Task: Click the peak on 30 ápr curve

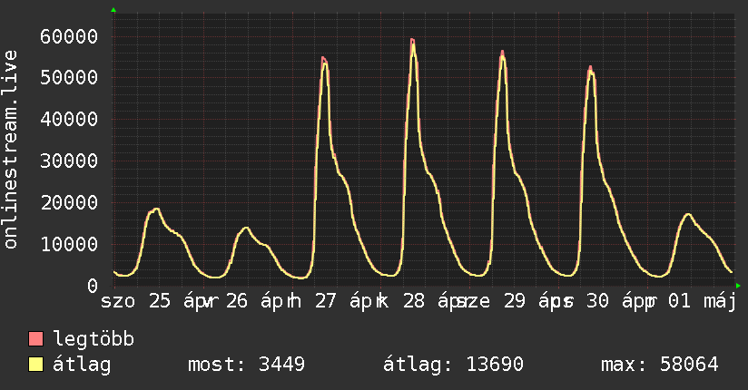Action: click(590, 68)
